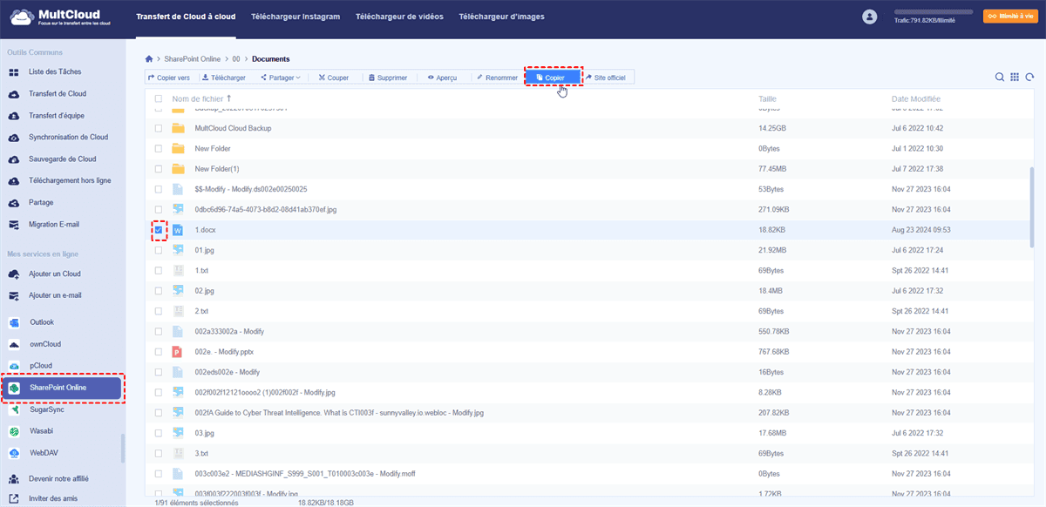This screenshot has width=1046, height=507.
Task: Click the home icon in breadcrumb
Action: click(x=149, y=59)
